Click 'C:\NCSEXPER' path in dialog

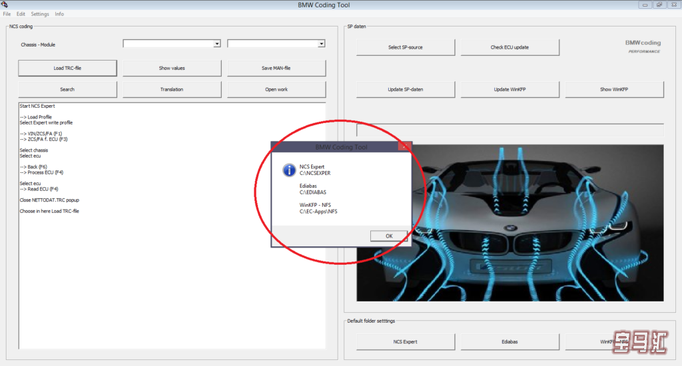[x=315, y=173]
